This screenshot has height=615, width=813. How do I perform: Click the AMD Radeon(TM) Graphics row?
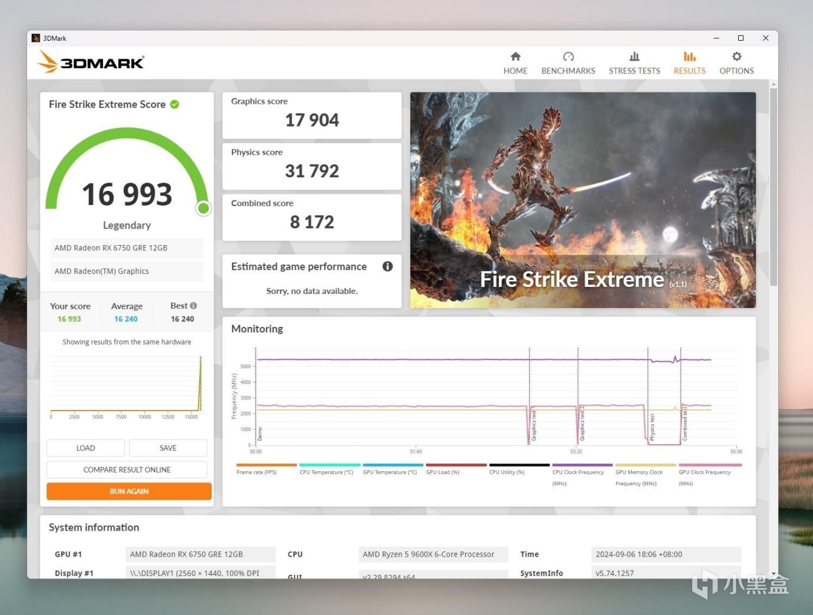[x=127, y=271]
